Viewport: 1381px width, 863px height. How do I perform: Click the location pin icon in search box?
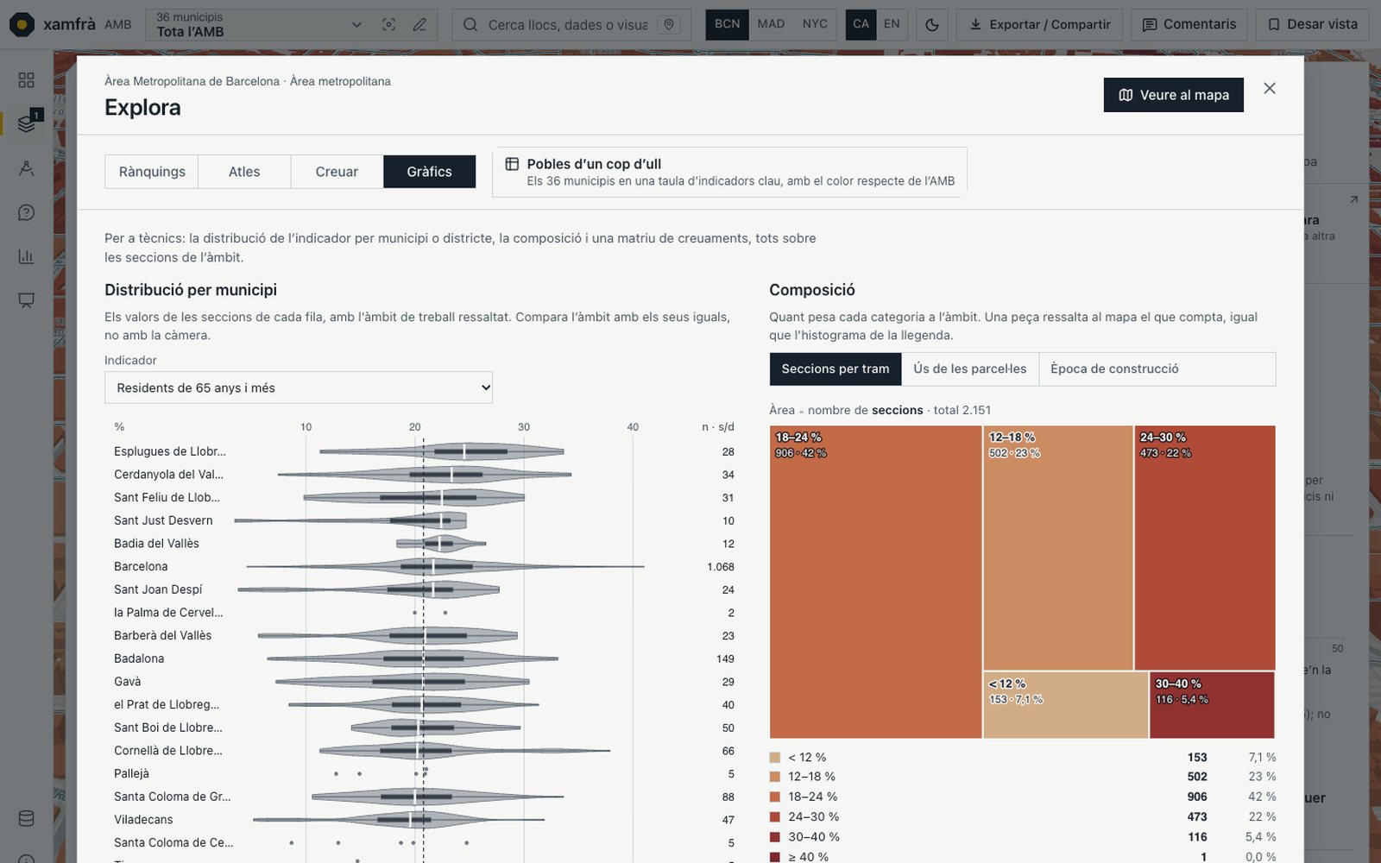point(668,25)
